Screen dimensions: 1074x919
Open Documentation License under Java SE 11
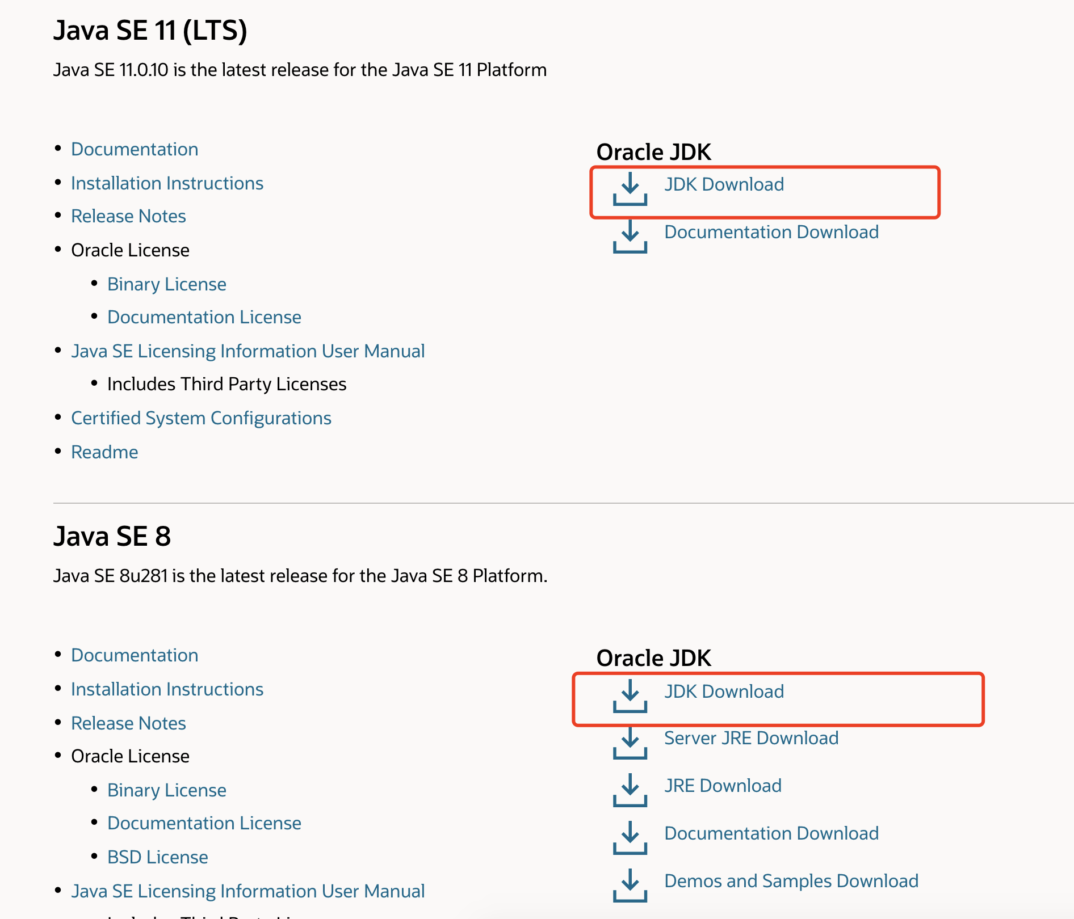tap(204, 317)
